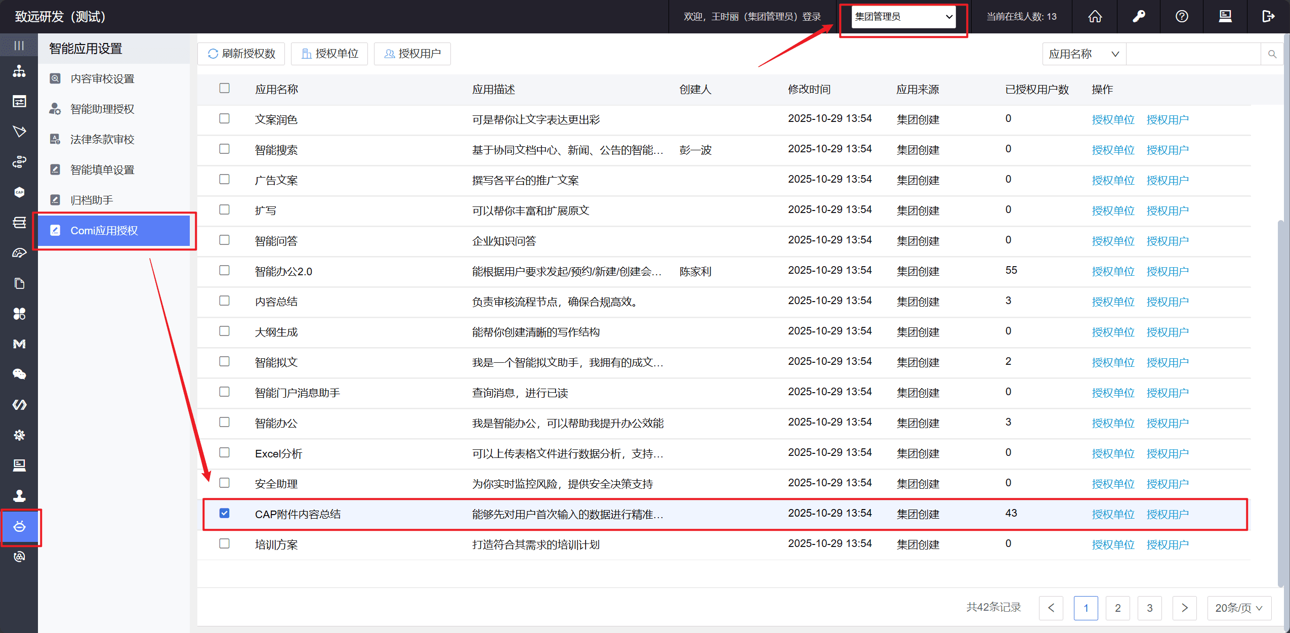Image resolution: width=1290 pixels, height=633 pixels.
Task: Open the gear with wrench icon in sidebar
Action: (x=19, y=435)
